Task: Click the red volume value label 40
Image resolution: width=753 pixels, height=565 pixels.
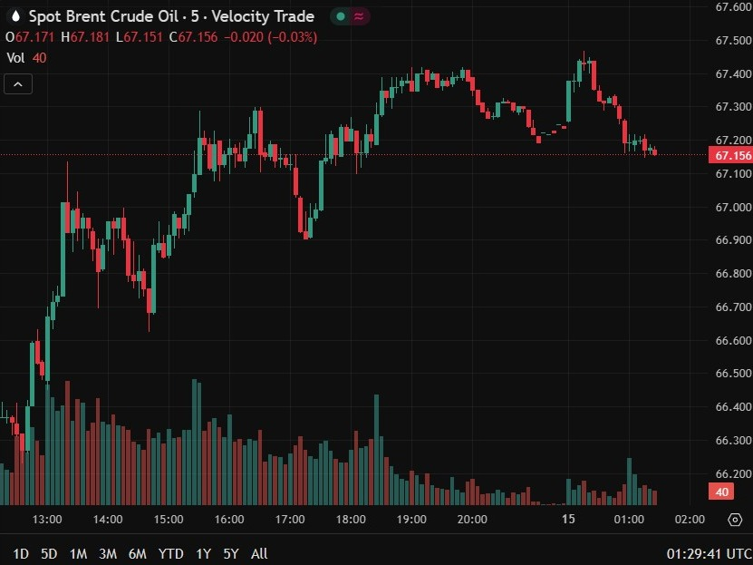Action: (x=722, y=492)
